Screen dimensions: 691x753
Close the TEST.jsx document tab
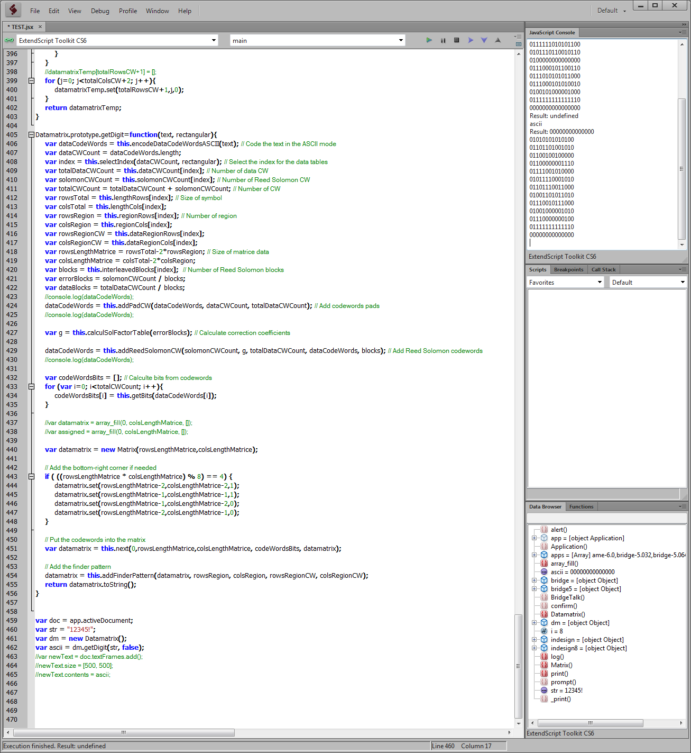(40, 26)
